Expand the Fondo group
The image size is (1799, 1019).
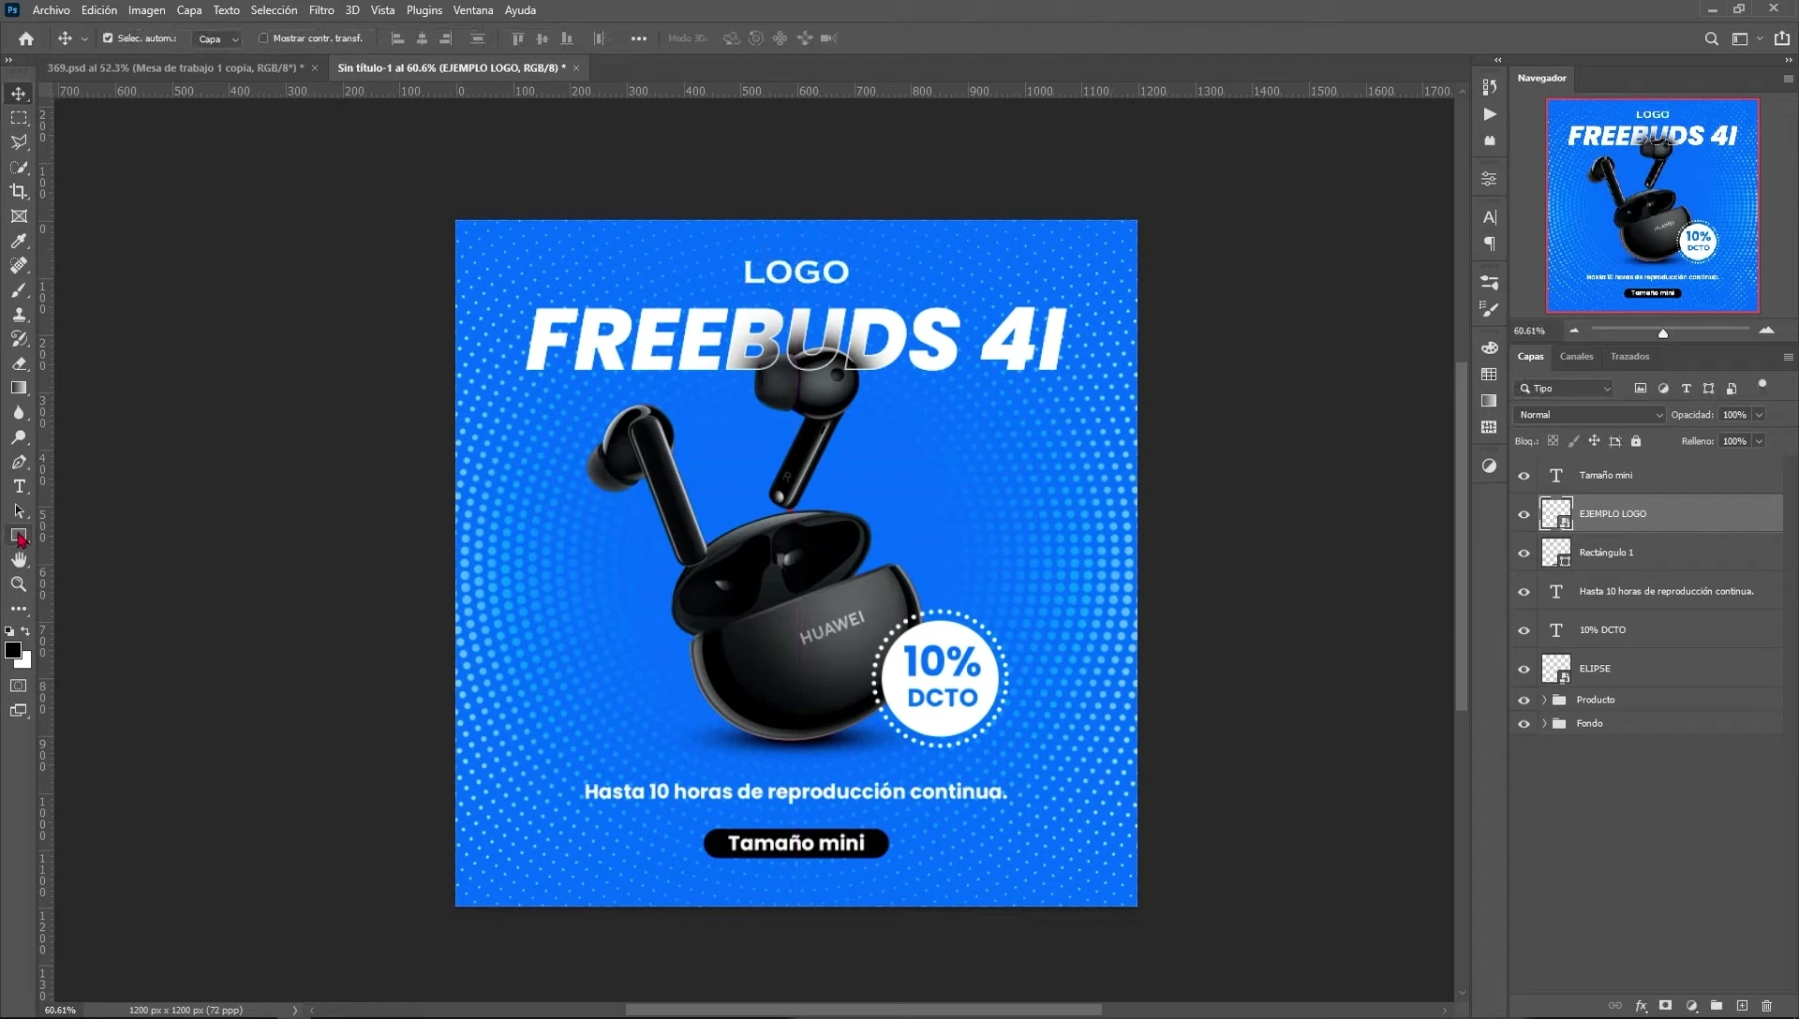(1544, 724)
